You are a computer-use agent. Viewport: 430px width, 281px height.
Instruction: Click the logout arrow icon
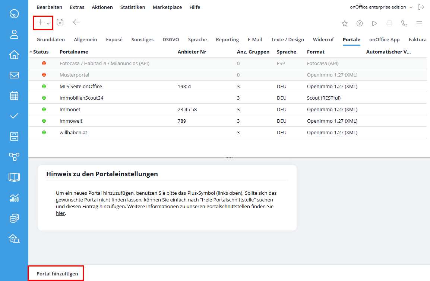coord(421,7)
